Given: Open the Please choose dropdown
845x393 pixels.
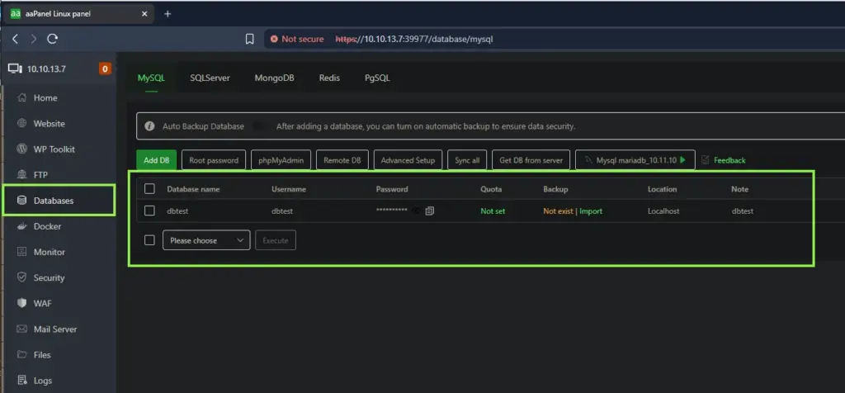Looking at the screenshot, I should pos(206,240).
